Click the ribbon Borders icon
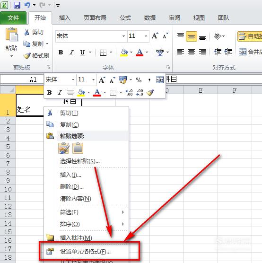This screenshot has height=263, width=262. pyautogui.click(x=103, y=53)
